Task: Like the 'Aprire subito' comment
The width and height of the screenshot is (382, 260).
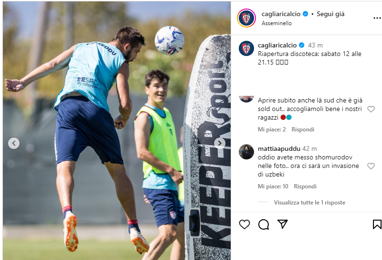Action: (371, 109)
